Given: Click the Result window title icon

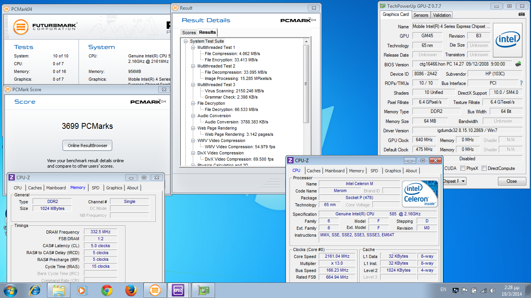Looking at the screenshot, I should pyautogui.click(x=175, y=8).
